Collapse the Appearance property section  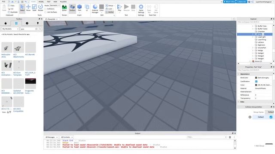click(238, 74)
